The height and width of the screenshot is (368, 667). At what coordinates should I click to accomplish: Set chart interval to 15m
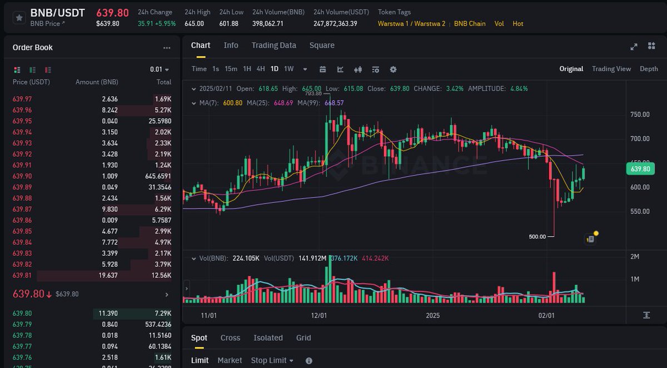coord(231,69)
